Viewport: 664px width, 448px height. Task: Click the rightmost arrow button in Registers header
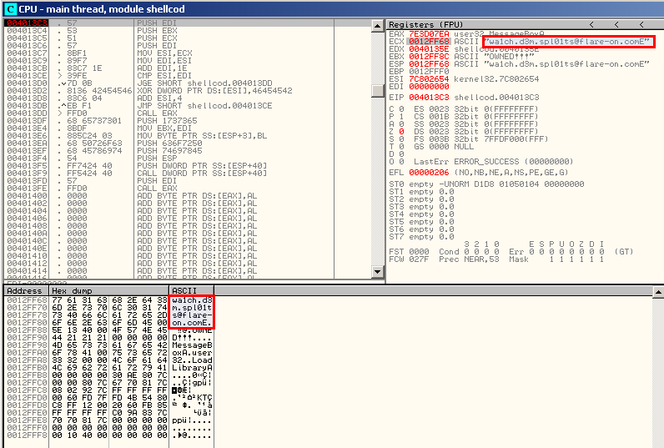point(641,25)
